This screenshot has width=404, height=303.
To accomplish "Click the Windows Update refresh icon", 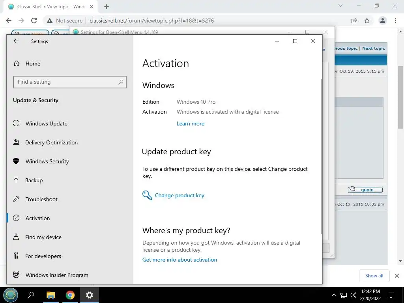I will 16,123.
